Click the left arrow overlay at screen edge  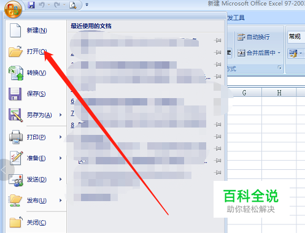coord(4,170)
